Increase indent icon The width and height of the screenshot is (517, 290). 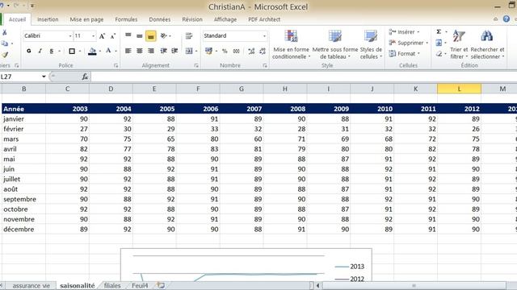pyautogui.click(x=174, y=51)
